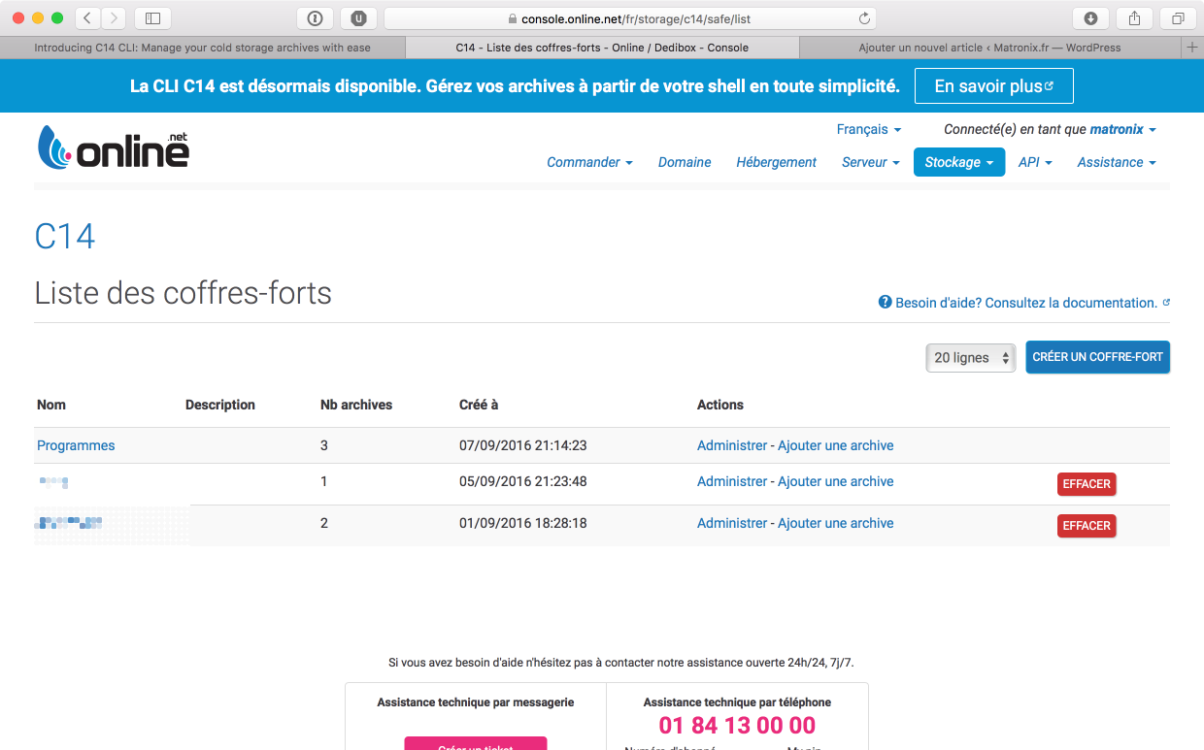
Task: Click the URL address bar
Action: point(630,18)
